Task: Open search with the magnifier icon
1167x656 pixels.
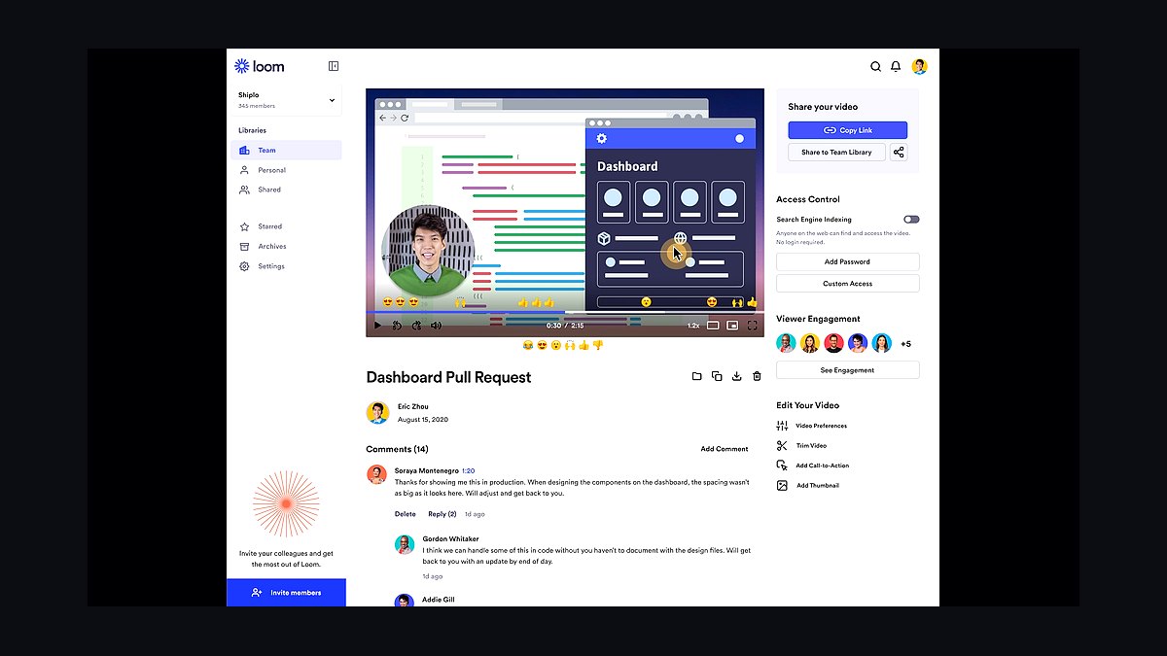Action: point(875,66)
